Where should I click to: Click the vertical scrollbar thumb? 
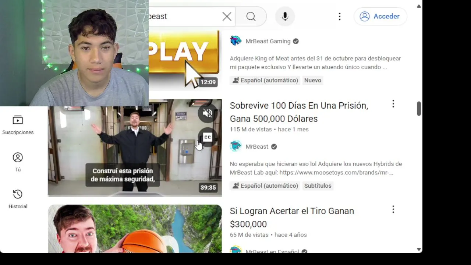(419, 109)
